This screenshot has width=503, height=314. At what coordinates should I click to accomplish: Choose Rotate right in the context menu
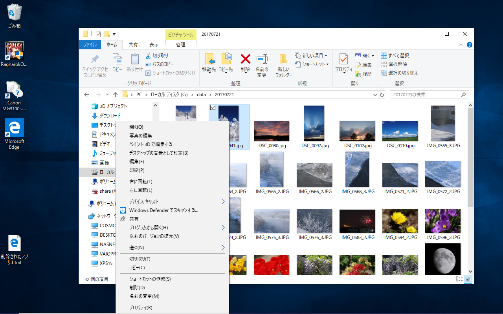(x=172, y=182)
